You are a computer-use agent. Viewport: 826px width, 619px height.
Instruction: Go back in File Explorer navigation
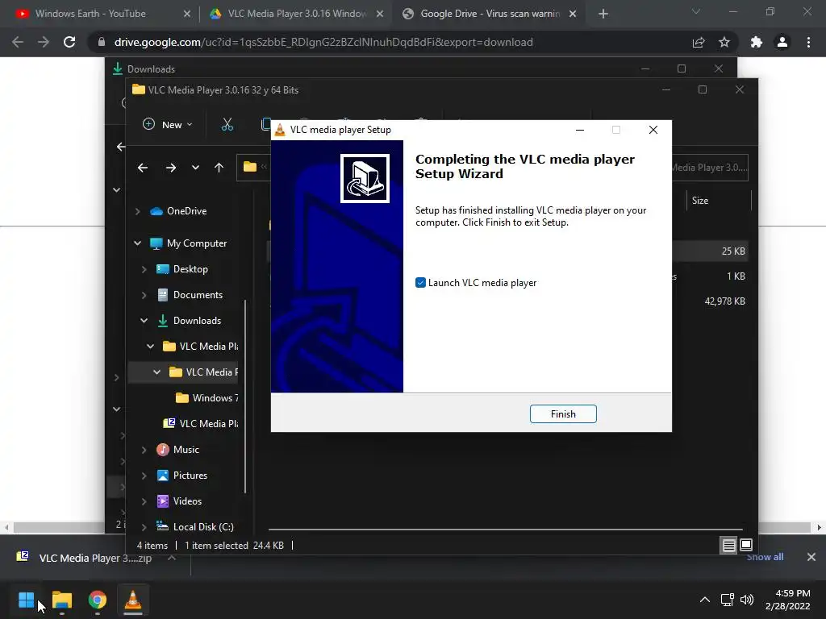click(143, 168)
